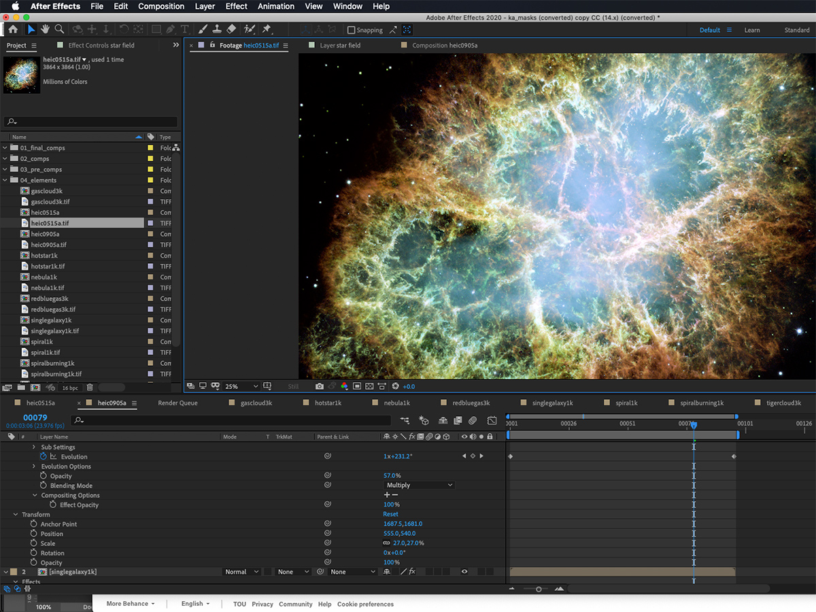Select the Clone Stamp tool
Viewport: 816px width, 612px height.
(x=216, y=29)
